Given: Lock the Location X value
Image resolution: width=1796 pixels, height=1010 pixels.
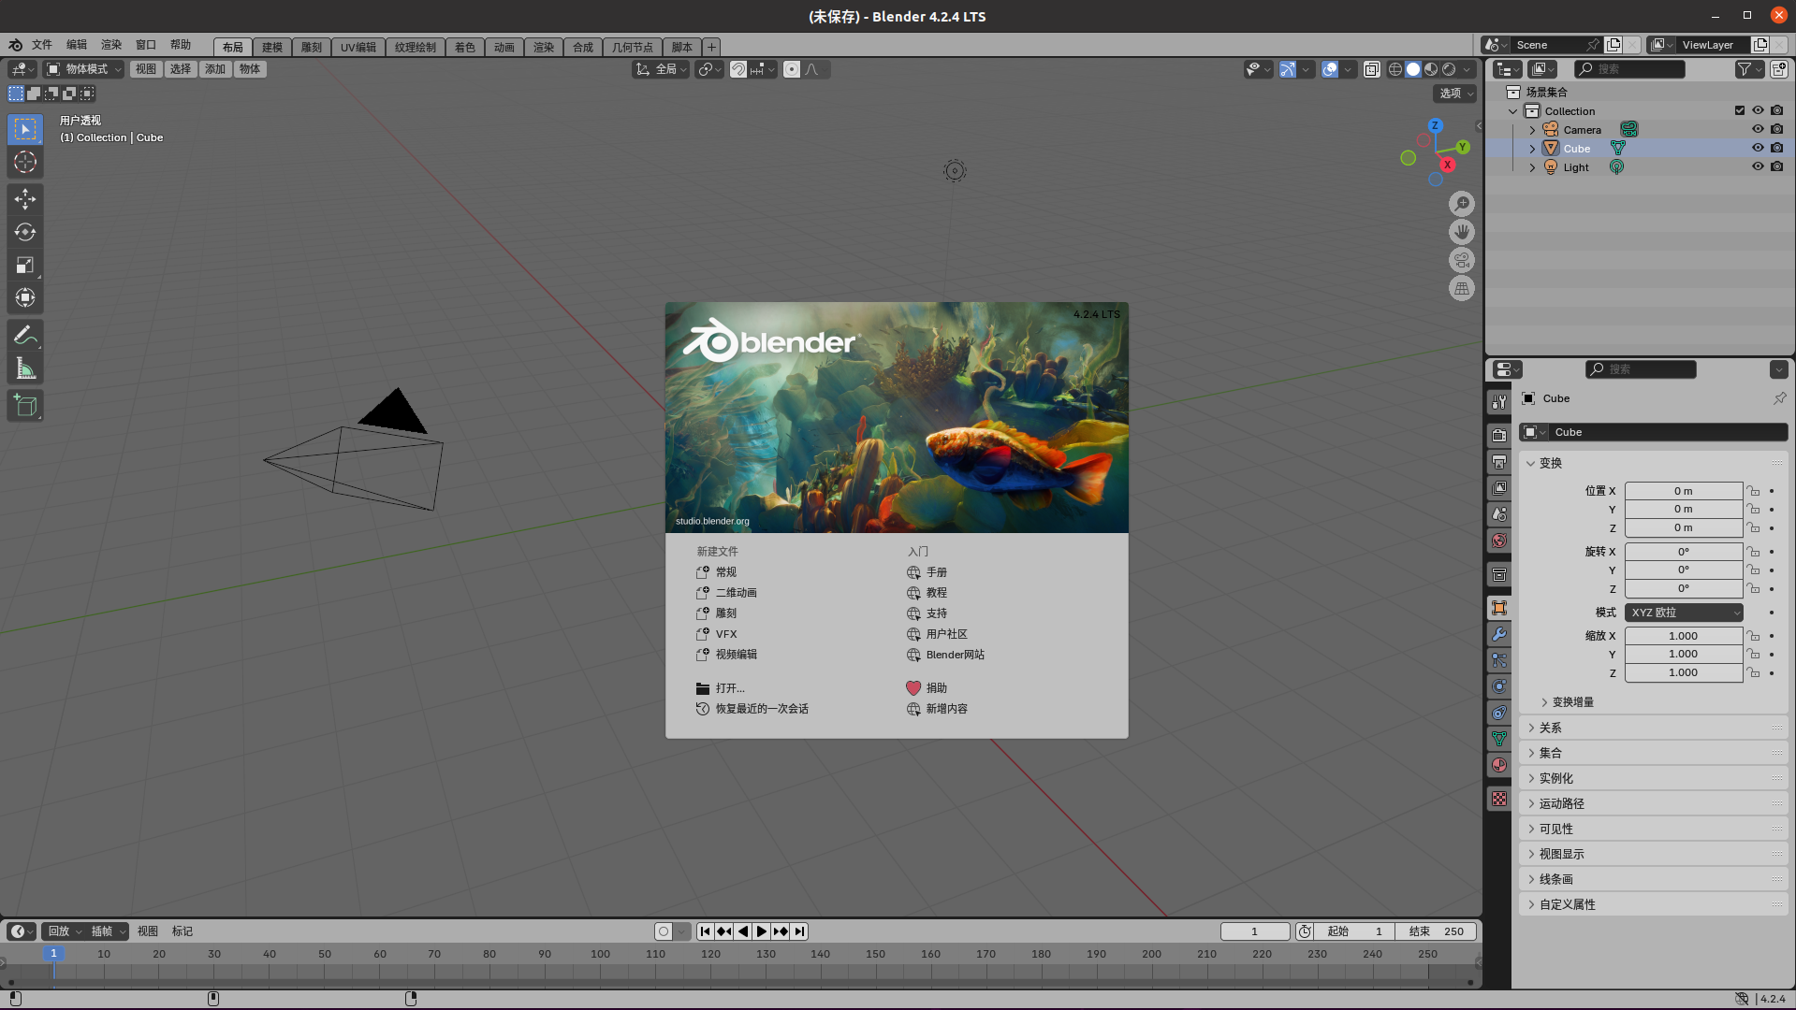Looking at the screenshot, I should (x=1753, y=491).
